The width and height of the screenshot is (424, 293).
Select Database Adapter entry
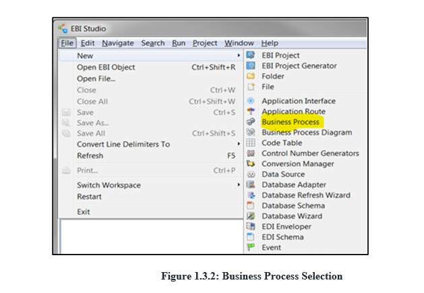[x=294, y=185]
